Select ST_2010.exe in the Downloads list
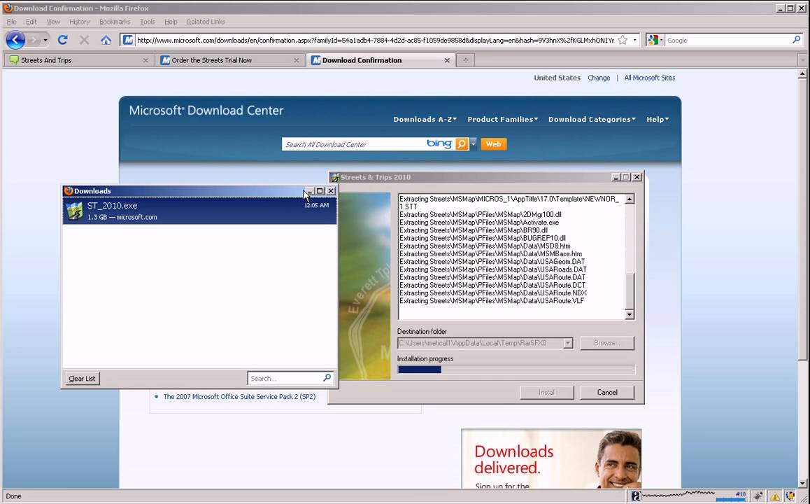 pyautogui.click(x=199, y=211)
